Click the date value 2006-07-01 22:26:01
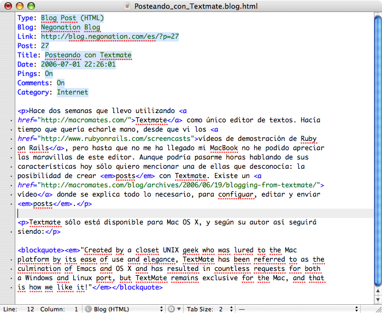Screen dimensions: 382x313 pos(78,64)
